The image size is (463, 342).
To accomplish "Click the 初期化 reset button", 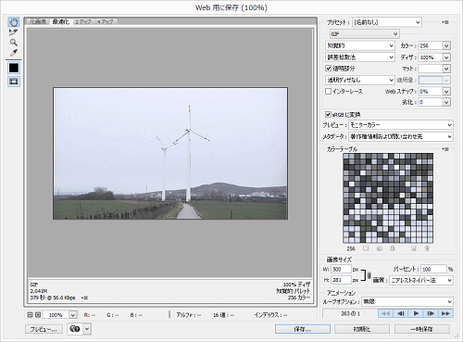I will coord(362,329).
